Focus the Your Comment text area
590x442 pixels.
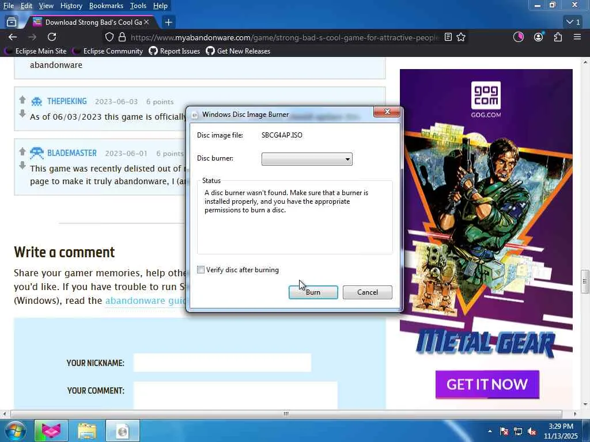(236, 395)
